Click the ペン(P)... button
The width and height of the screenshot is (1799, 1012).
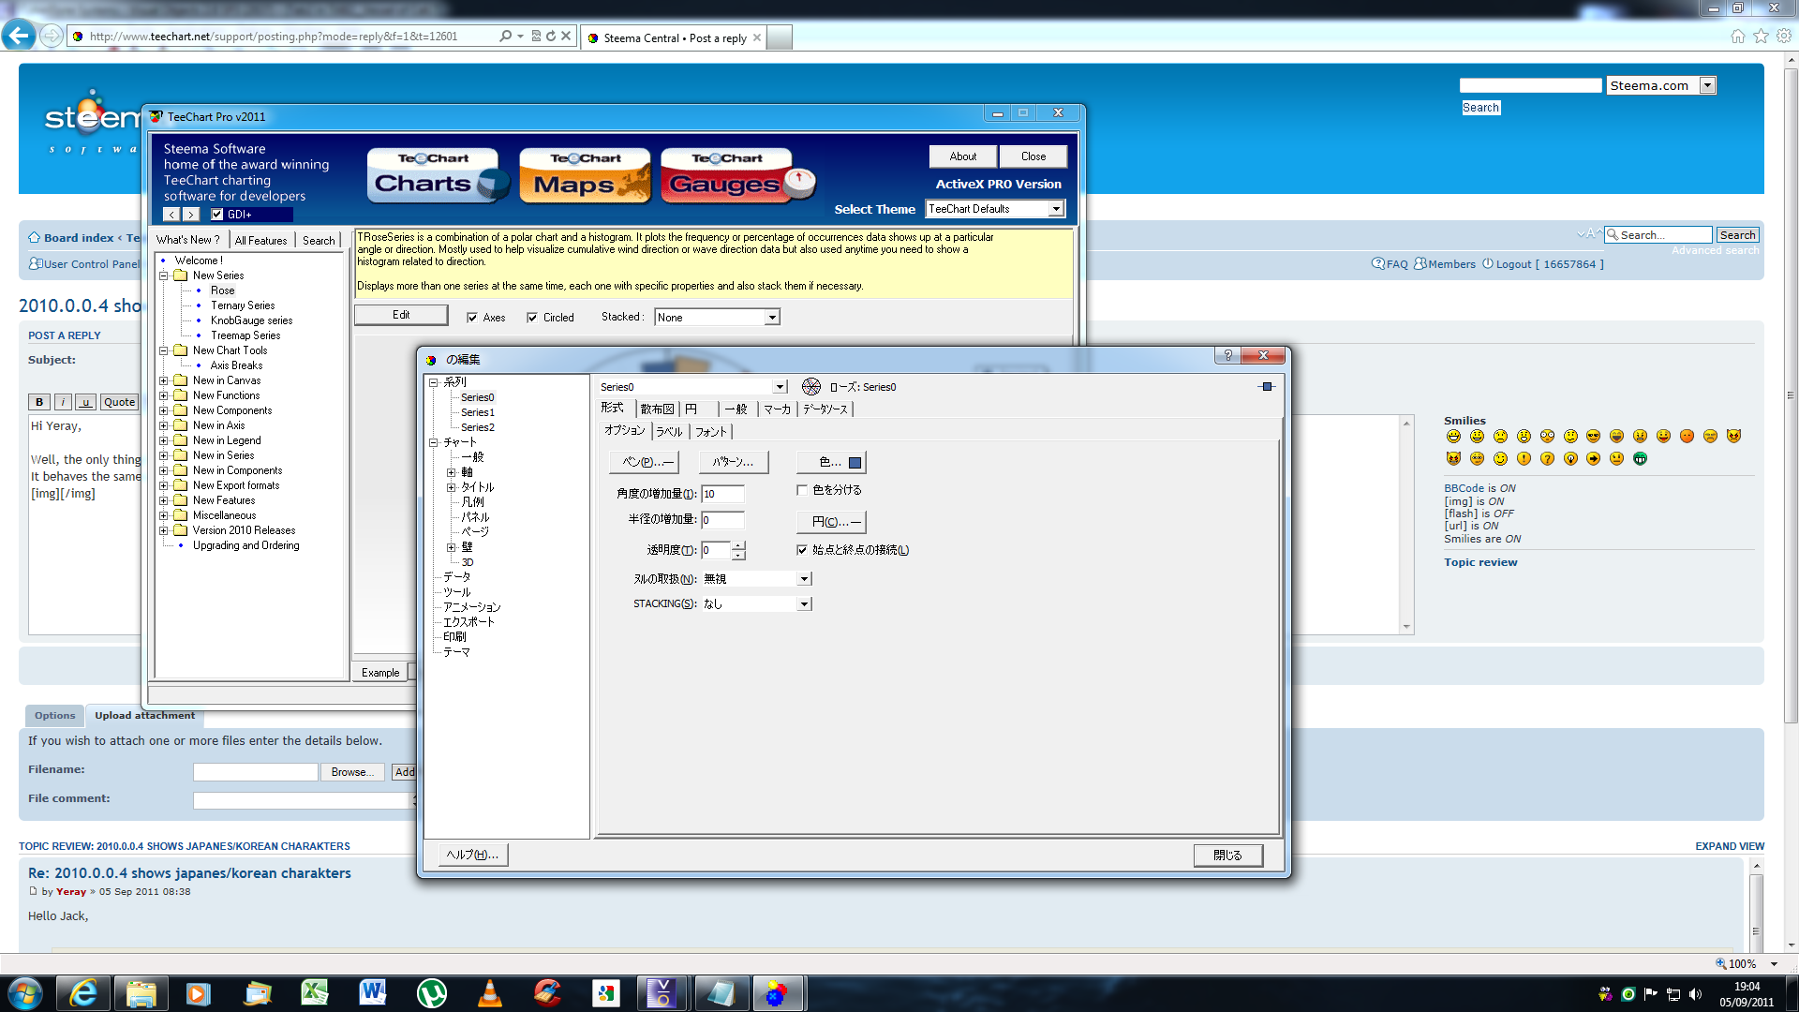click(x=644, y=462)
